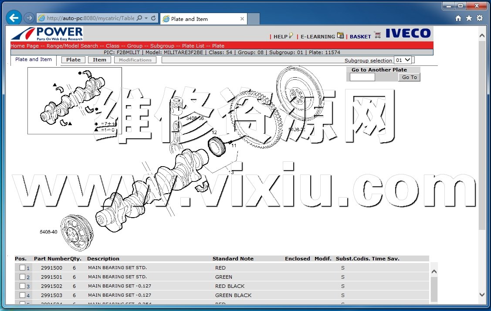Open Favorites via the star icon
The height and width of the screenshot is (311, 491).
tap(469, 18)
